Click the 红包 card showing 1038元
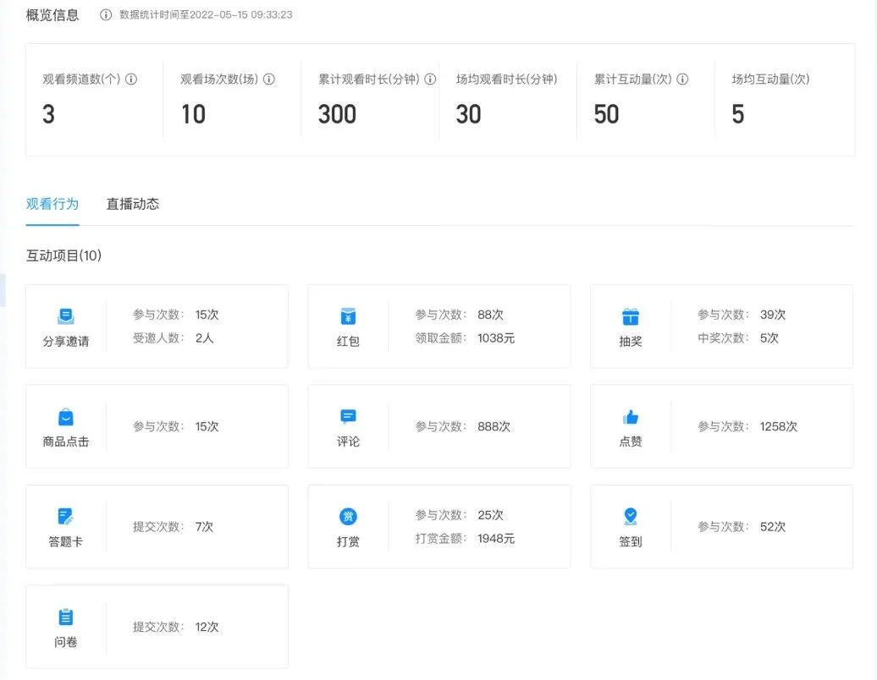This screenshot has width=877, height=680. [439, 326]
